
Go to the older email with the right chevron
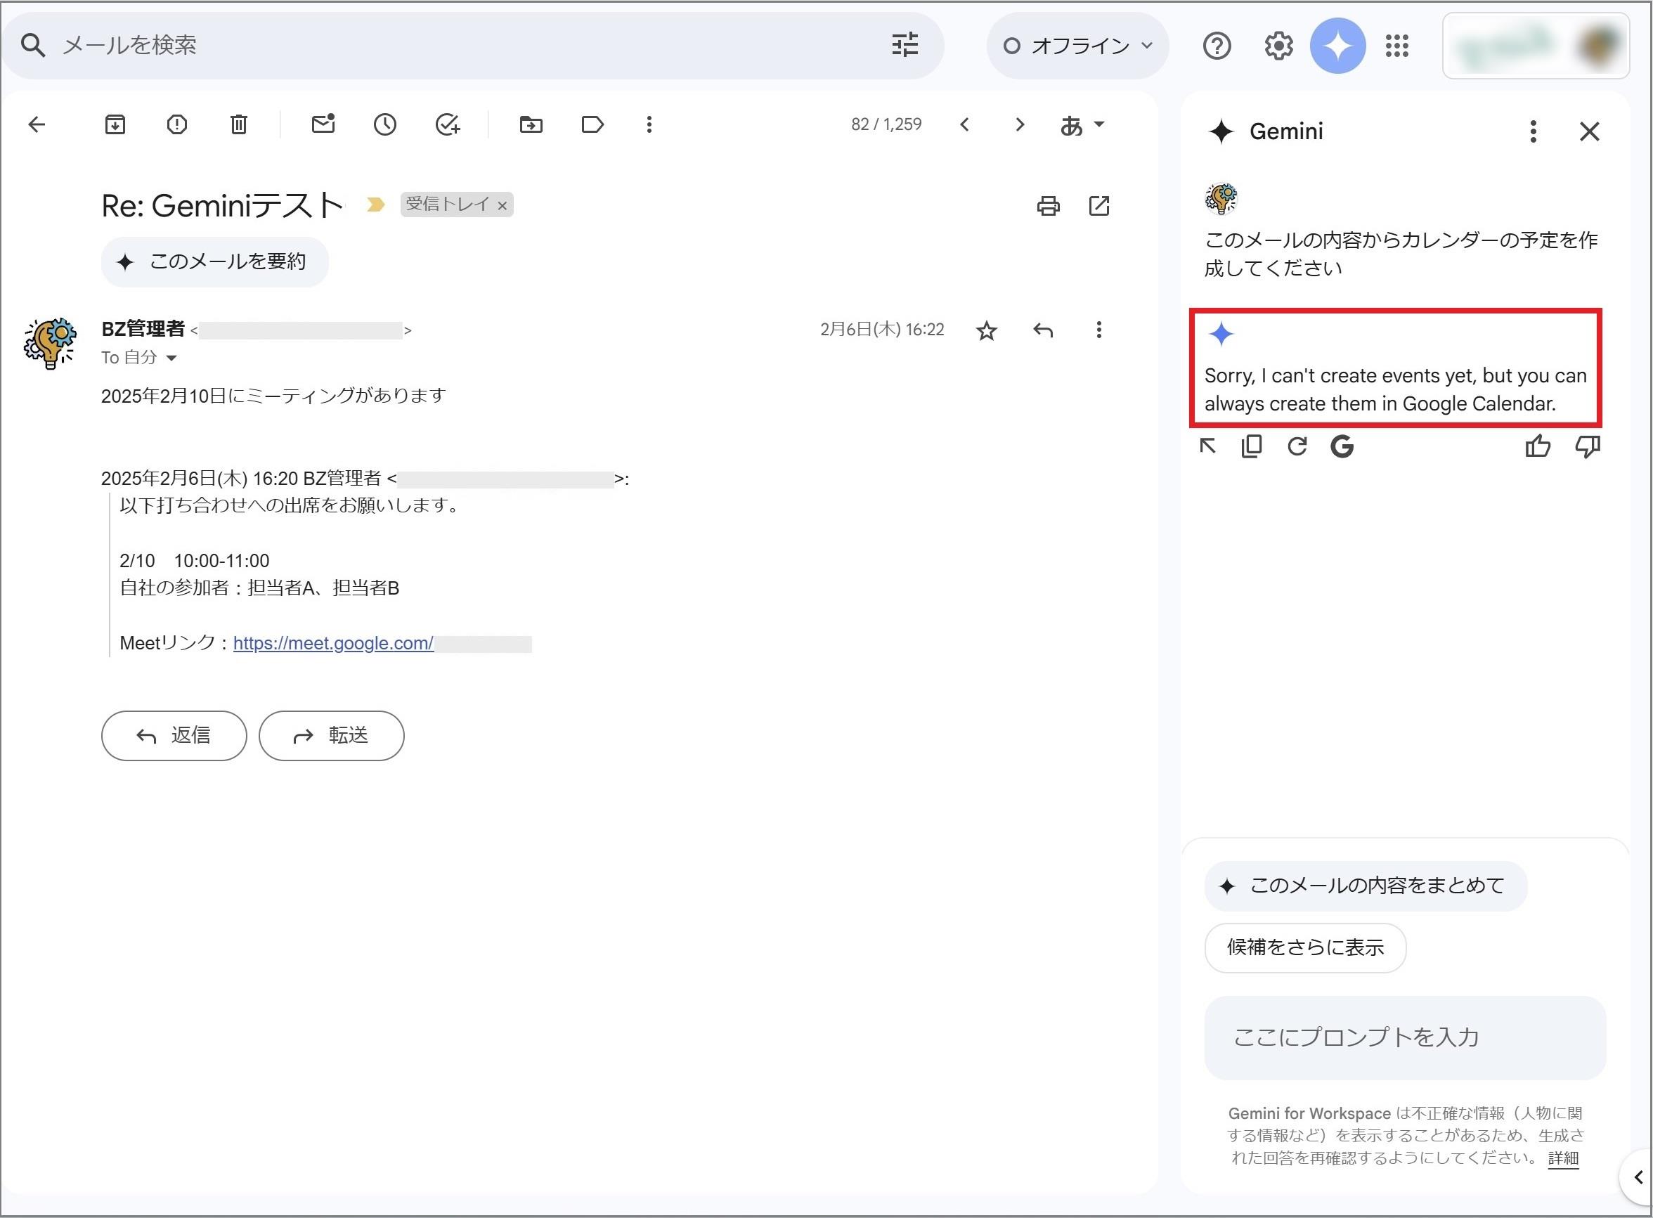click(x=1020, y=124)
